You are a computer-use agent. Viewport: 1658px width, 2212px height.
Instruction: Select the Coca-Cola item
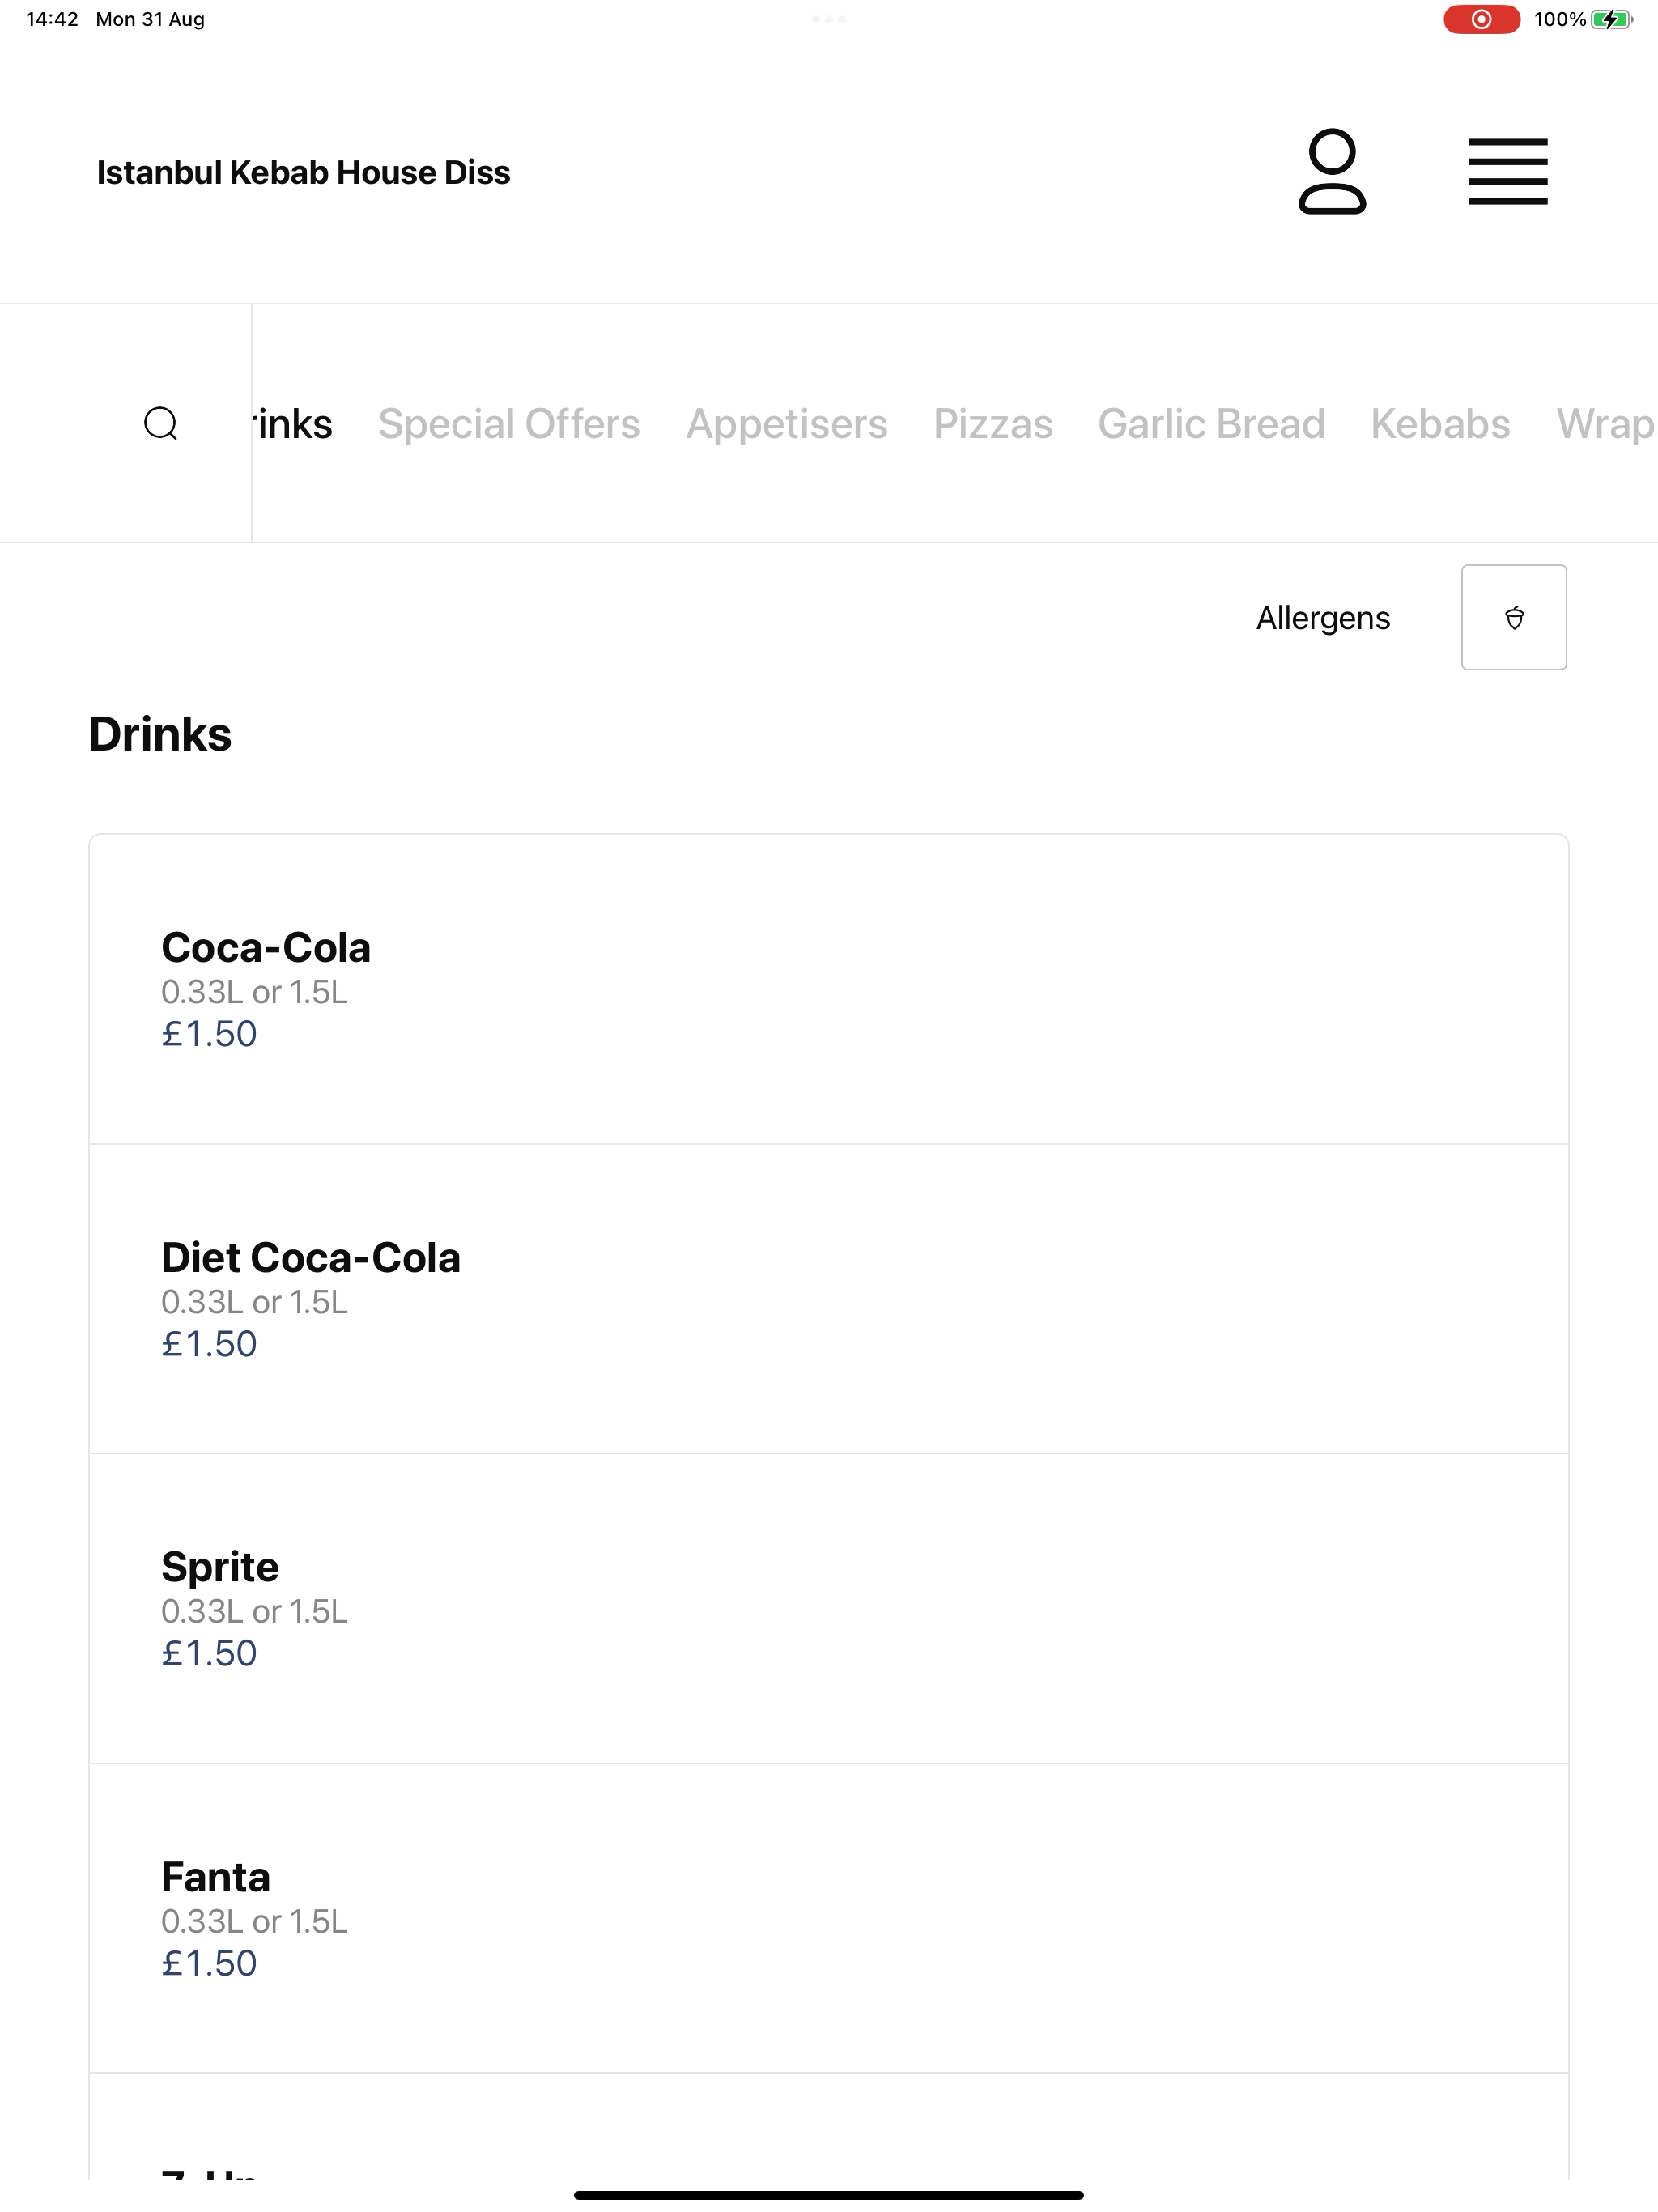point(828,988)
